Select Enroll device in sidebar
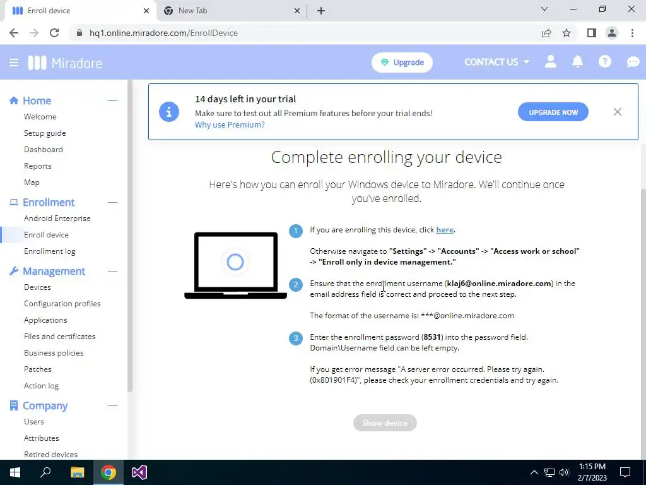 coord(46,235)
